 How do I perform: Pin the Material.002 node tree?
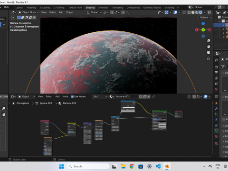[x=153, y=96]
